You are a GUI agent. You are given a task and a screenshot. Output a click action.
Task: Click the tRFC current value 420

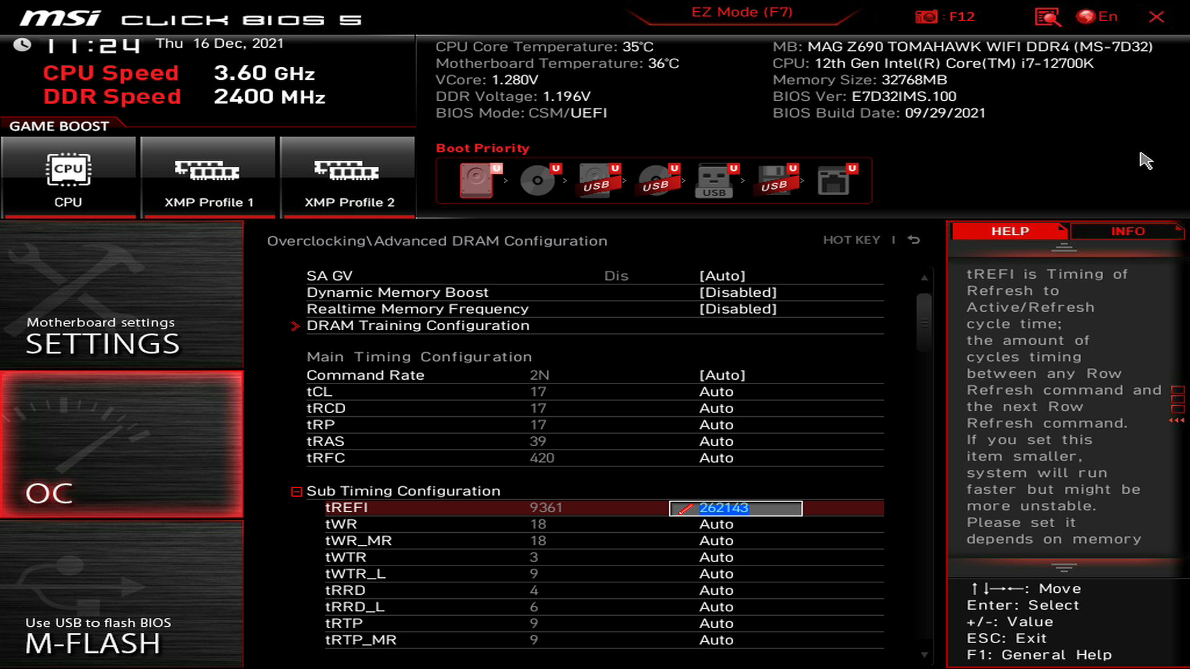pos(542,458)
